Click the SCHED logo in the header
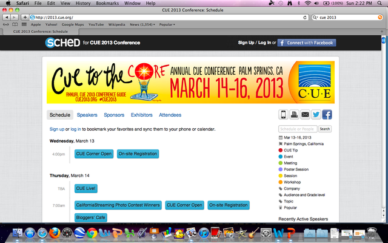 point(62,43)
